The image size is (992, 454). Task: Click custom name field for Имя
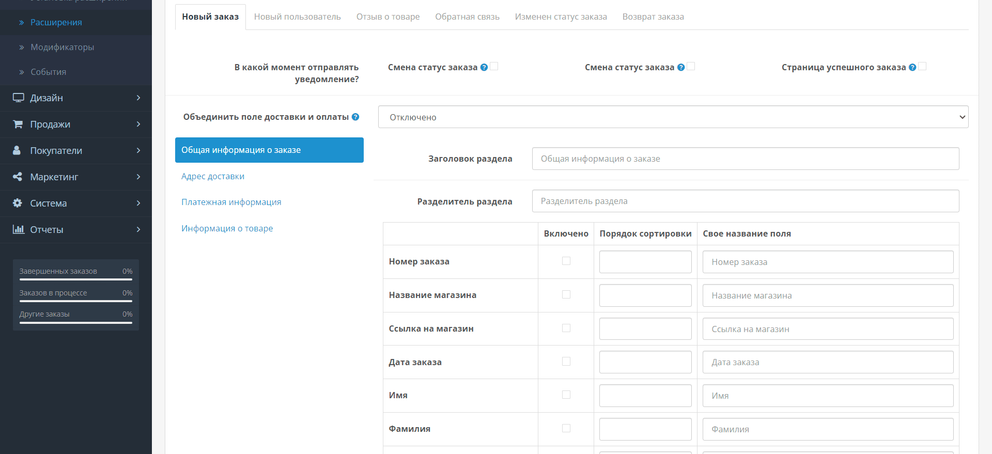click(828, 396)
